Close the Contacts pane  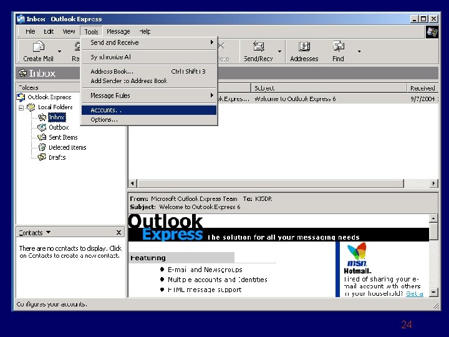pyautogui.click(x=119, y=232)
